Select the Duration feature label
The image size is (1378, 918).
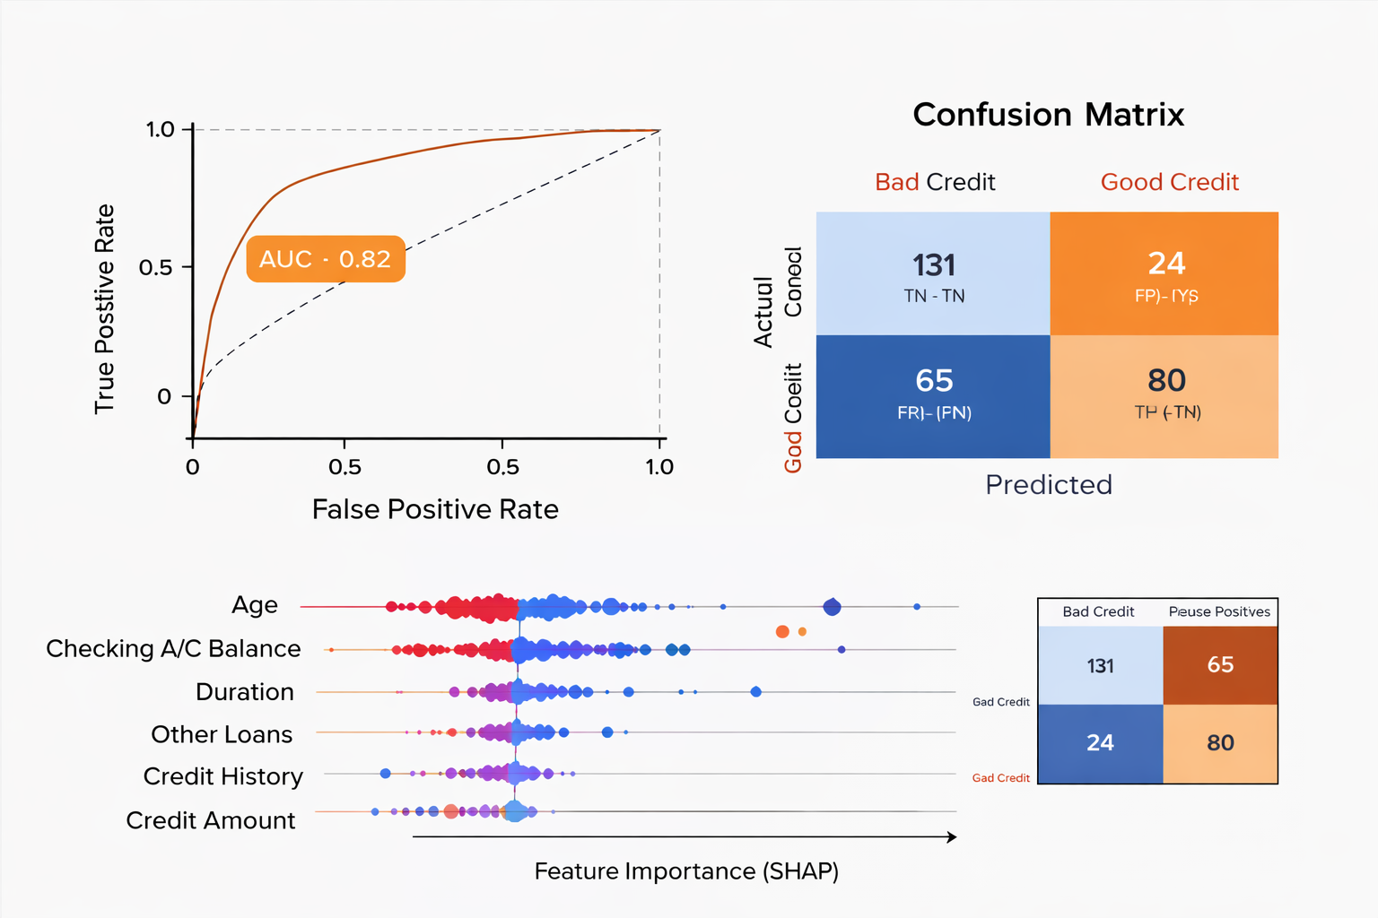click(245, 692)
